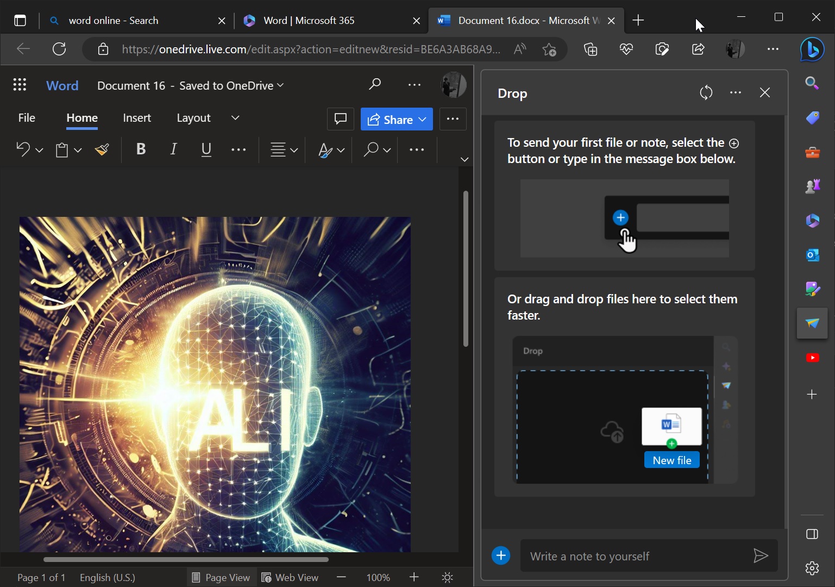Switch to the Insert ribbon tab
835x587 pixels.
click(137, 117)
